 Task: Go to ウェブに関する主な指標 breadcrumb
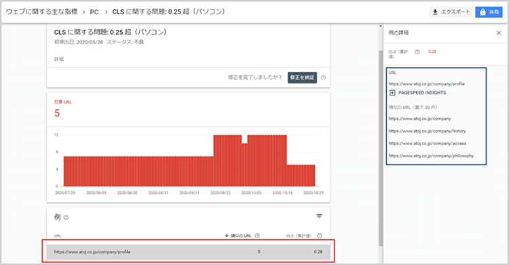click(x=42, y=12)
